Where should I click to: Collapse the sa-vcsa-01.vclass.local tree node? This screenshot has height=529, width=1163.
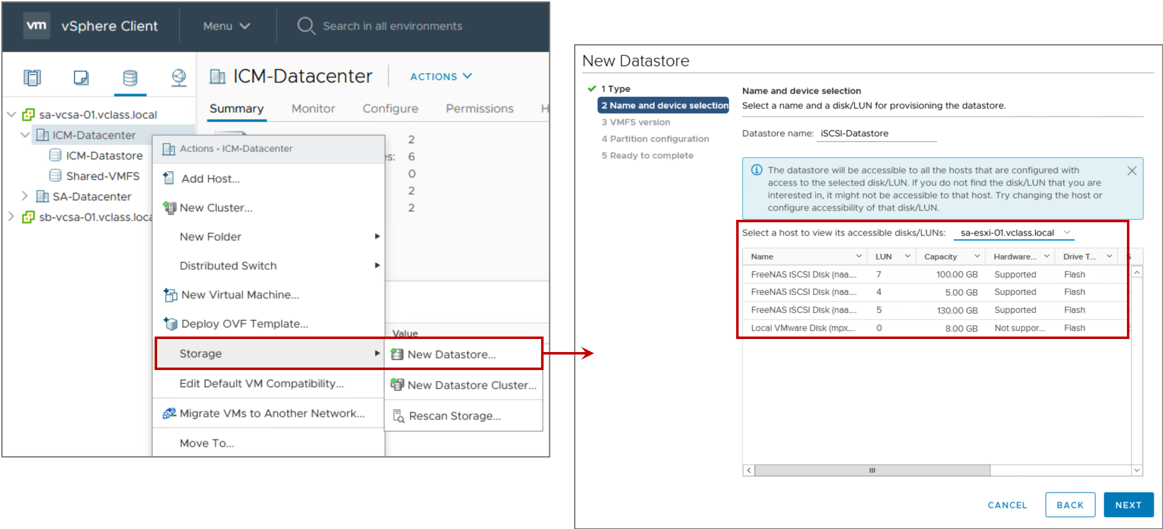coord(11,114)
